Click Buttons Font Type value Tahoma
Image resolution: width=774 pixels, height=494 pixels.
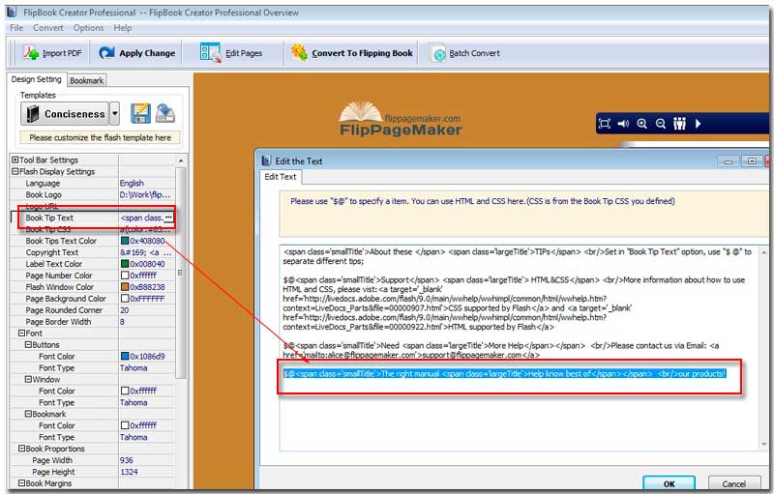point(134,367)
